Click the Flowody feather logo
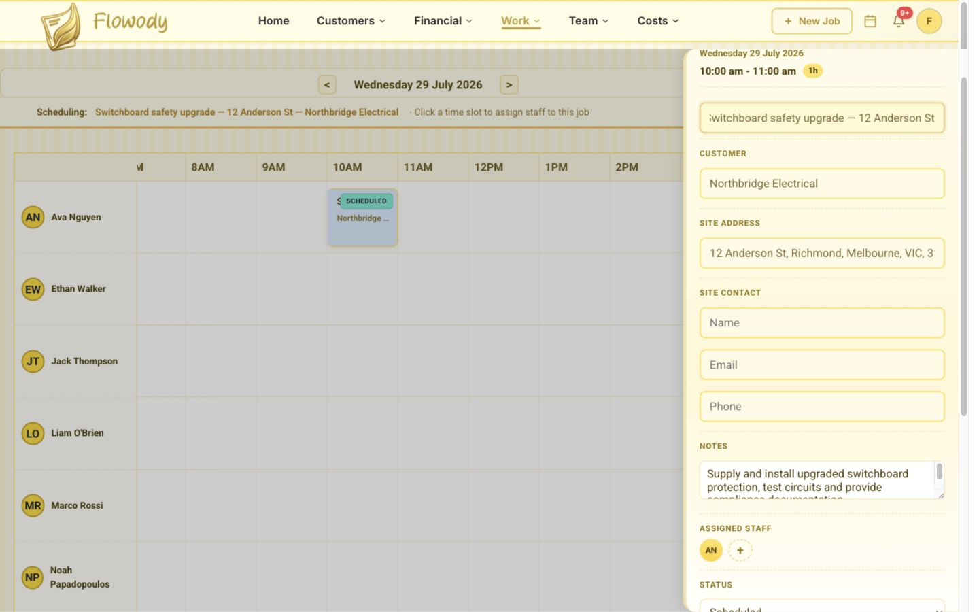This screenshot has width=979, height=612. (61, 27)
